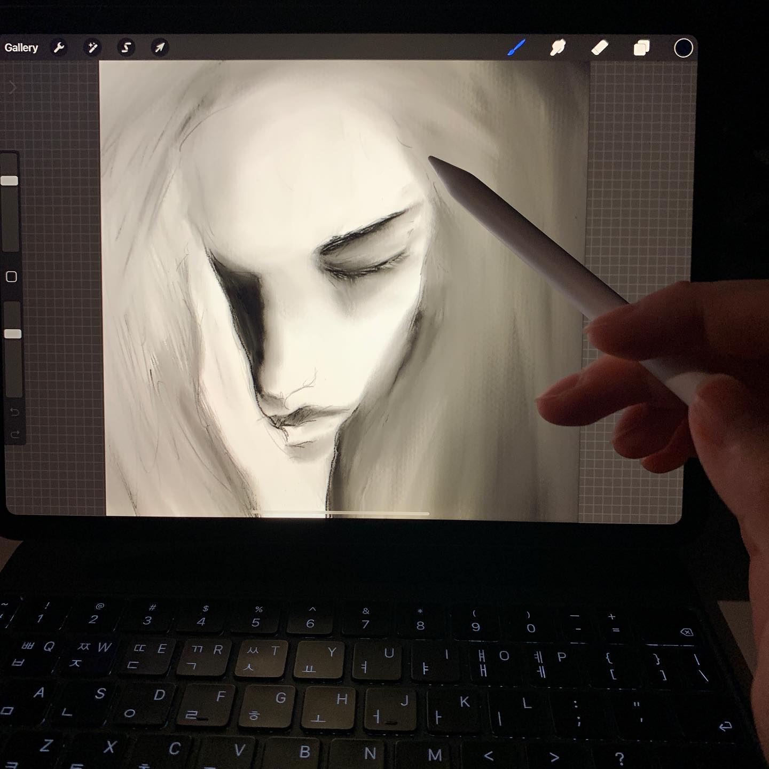This screenshot has height=769, width=769.
Task: Select the Eraser tool
Action: (600, 48)
